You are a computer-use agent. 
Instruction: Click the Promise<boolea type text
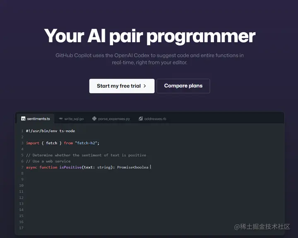tap(133, 167)
